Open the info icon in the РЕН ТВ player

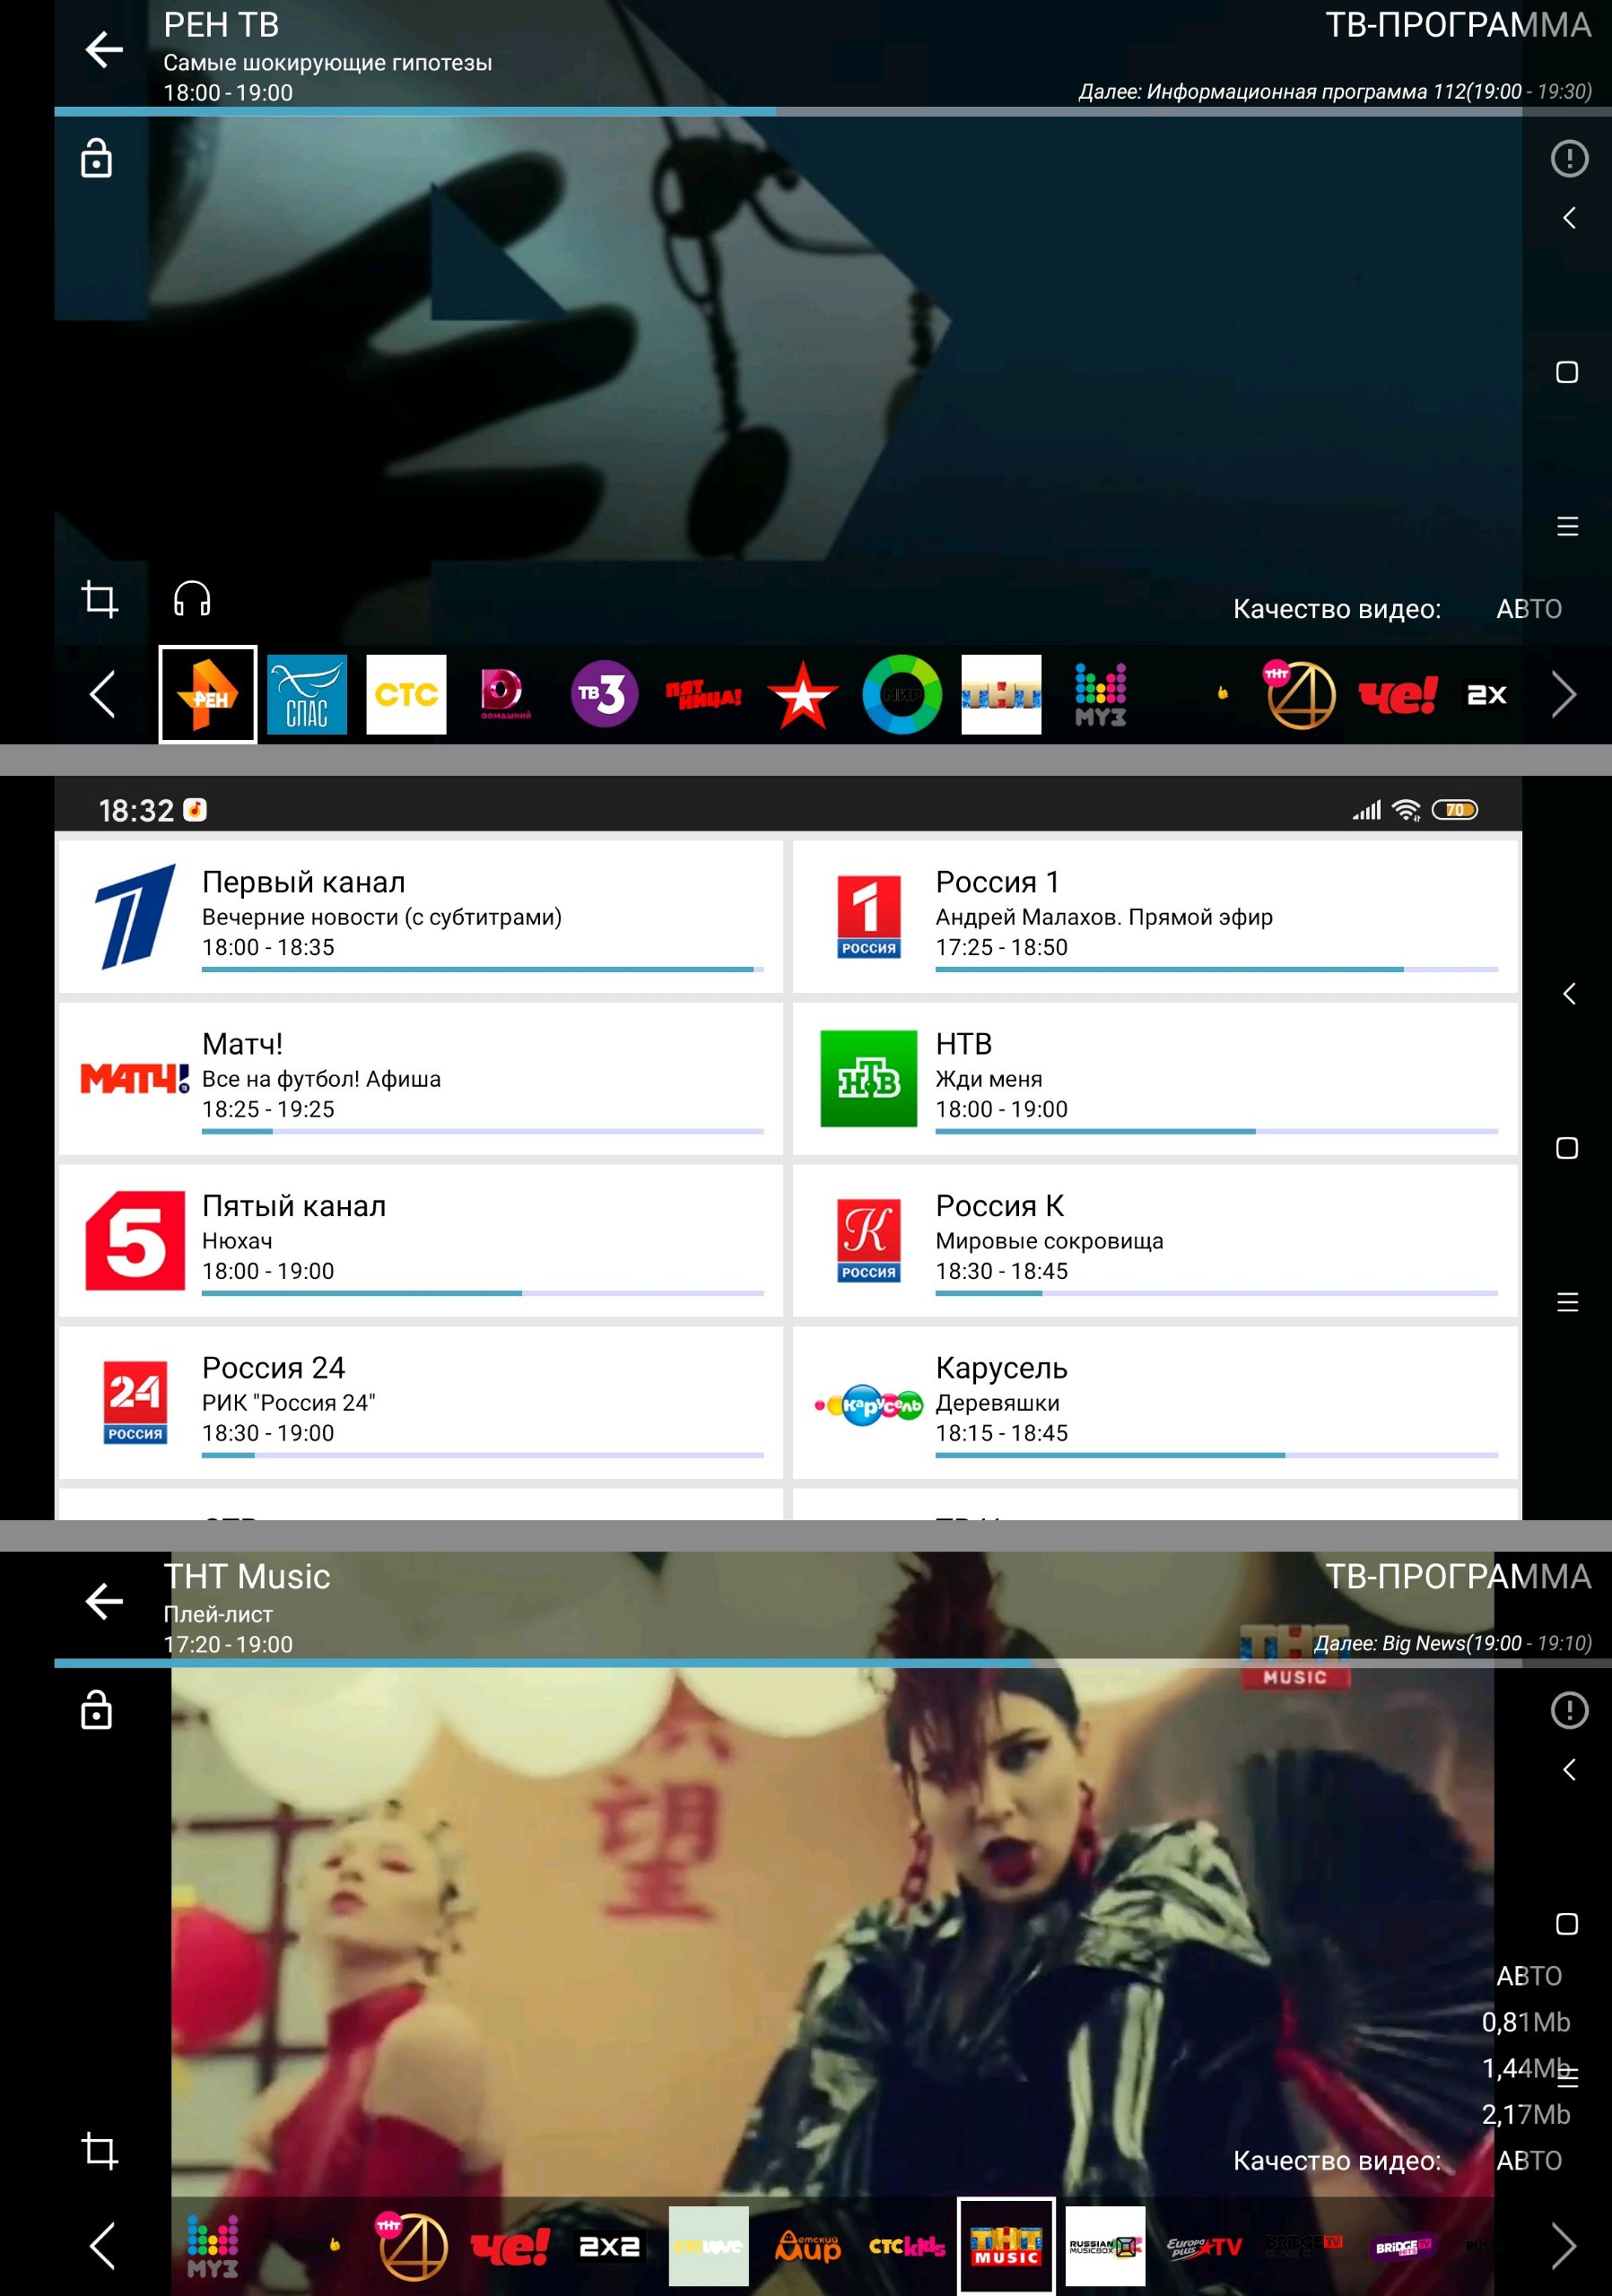[1569, 158]
